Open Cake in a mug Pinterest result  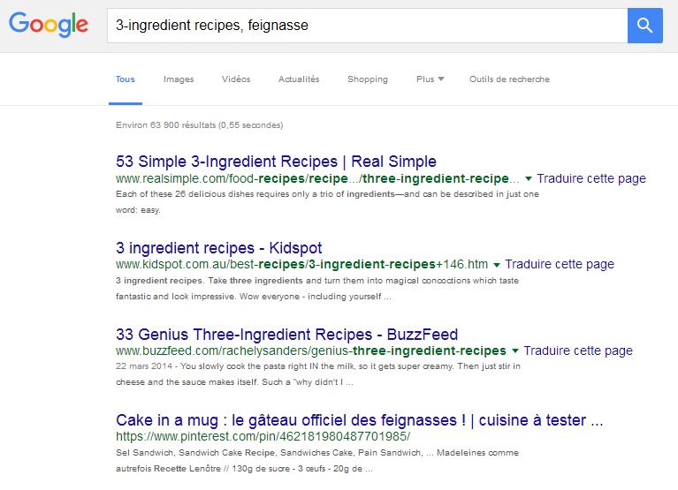[x=359, y=420]
